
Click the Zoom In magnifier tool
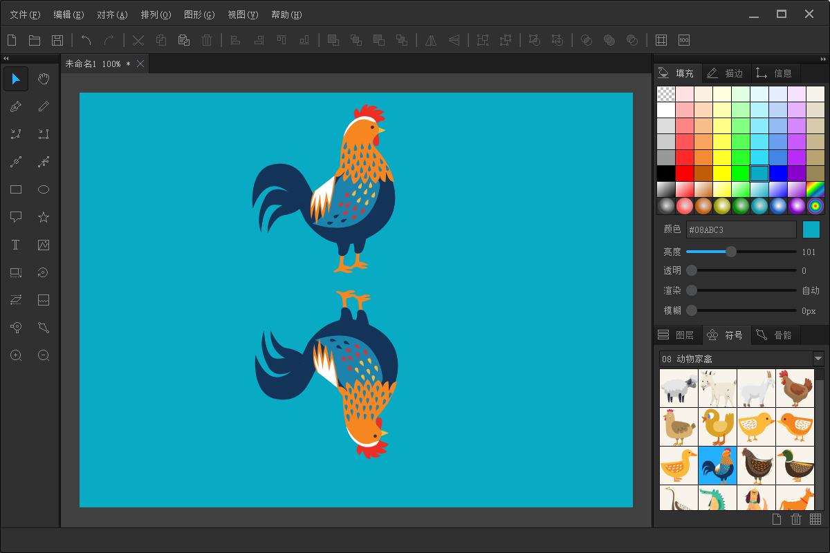16,355
